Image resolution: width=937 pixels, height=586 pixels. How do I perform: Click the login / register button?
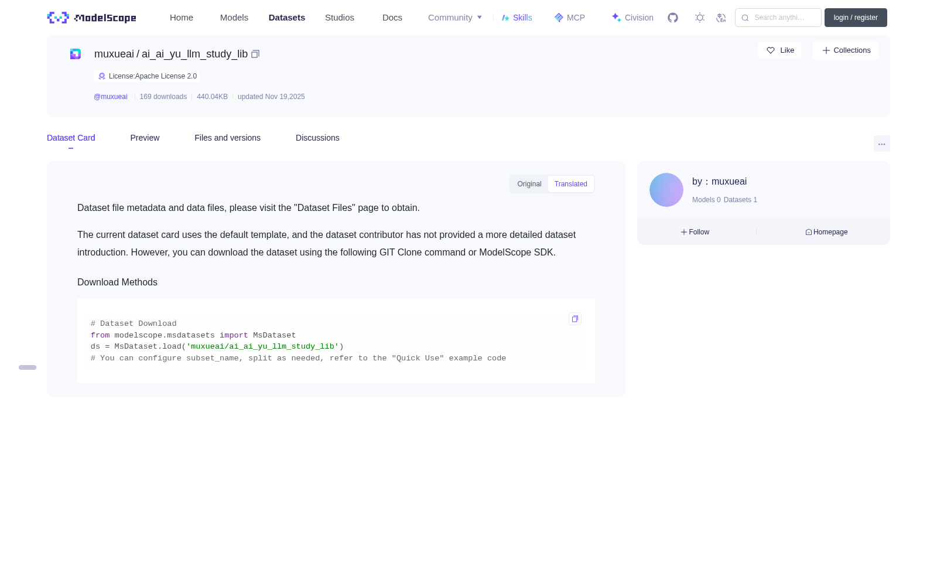tap(856, 18)
